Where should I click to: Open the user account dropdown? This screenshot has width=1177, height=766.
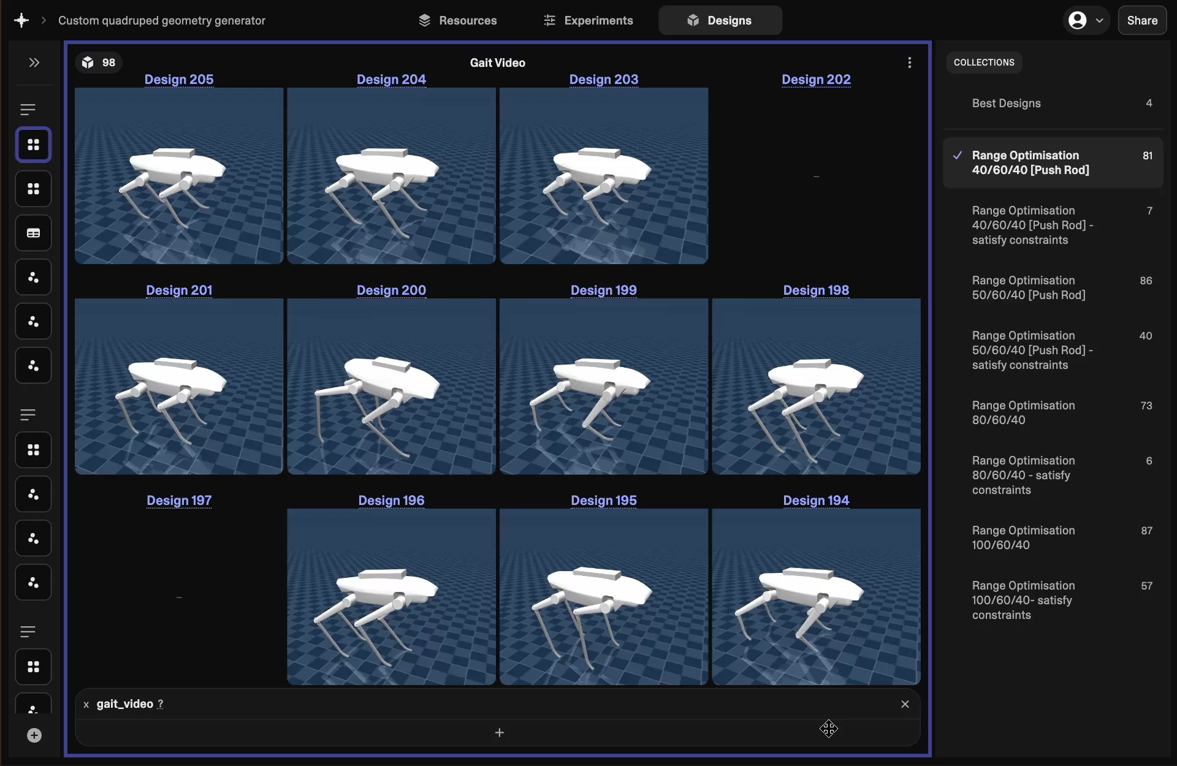tap(1086, 20)
